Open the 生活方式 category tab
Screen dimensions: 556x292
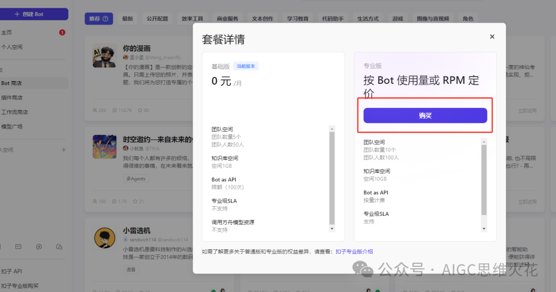[x=368, y=19]
